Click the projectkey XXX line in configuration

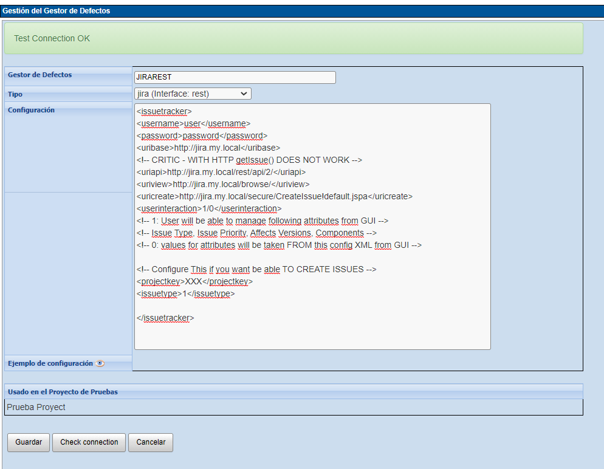194,281
